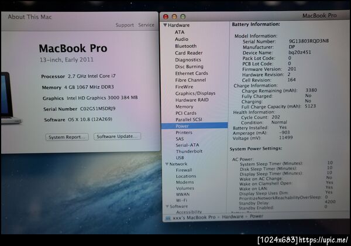Open Graphics/Displays entry
The width and height of the screenshot is (351, 246).
195,93
